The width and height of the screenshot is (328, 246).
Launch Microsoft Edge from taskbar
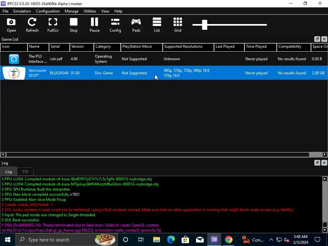[x=171, y=240]
